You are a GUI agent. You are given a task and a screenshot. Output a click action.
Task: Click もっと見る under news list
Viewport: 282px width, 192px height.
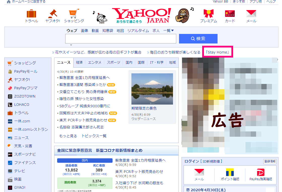pos(68,136)
